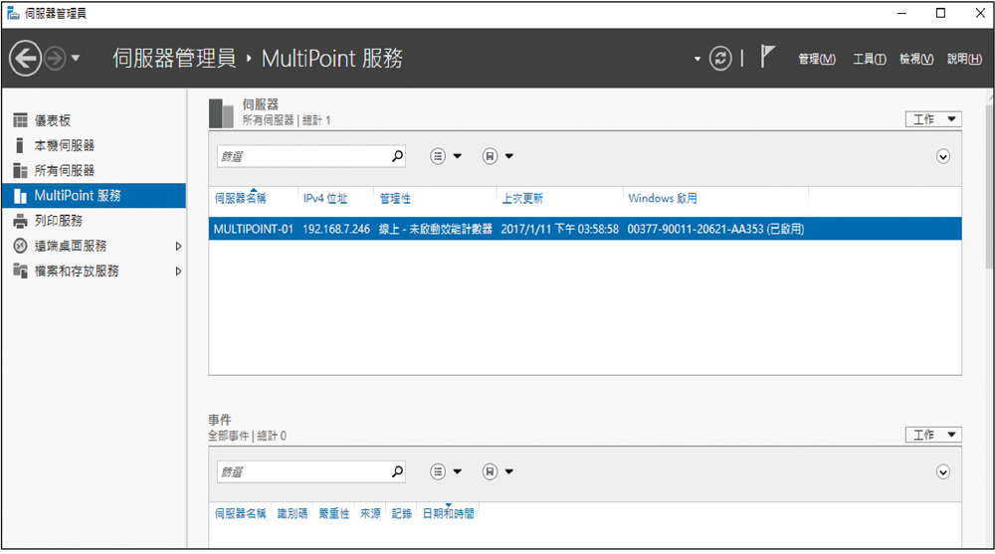The image size is (995, 554).
Task: Open the 工作 dropdown in 伺服器 section
Action: [933, 119]
